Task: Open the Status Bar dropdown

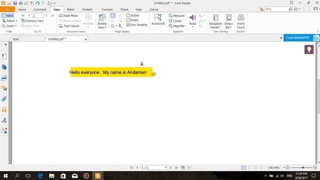Action: [x=228, y=21]
